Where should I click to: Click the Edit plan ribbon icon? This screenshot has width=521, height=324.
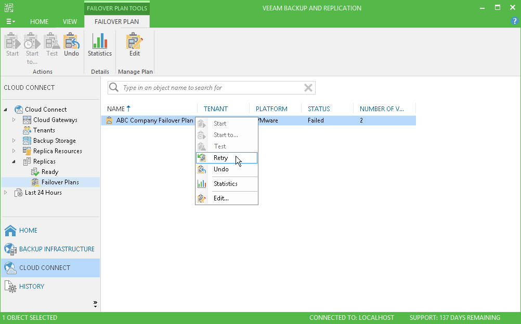[x=135, y=41]
